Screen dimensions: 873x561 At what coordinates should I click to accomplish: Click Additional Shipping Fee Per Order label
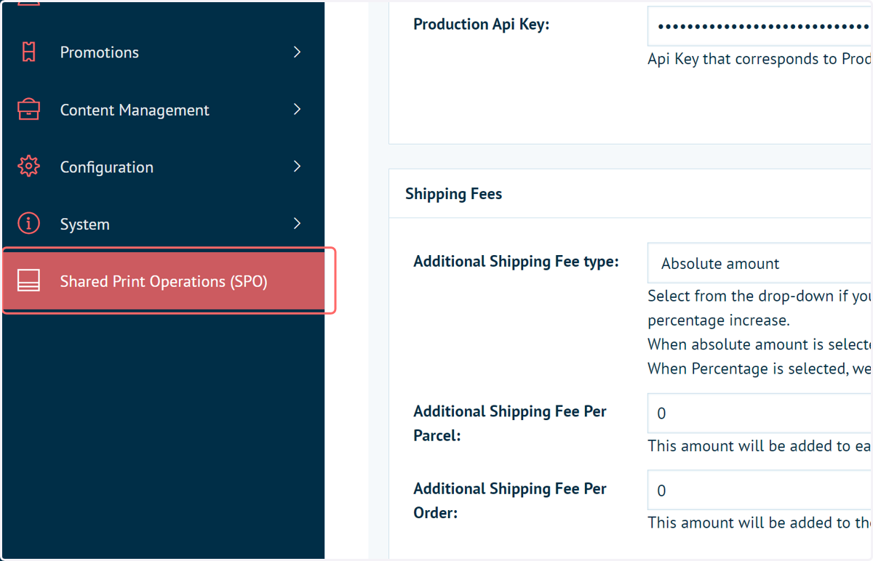(x=510, y=501)
